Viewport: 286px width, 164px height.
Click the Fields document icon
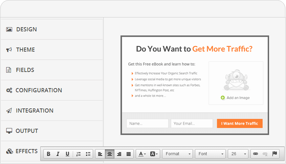tap(8, 70)
